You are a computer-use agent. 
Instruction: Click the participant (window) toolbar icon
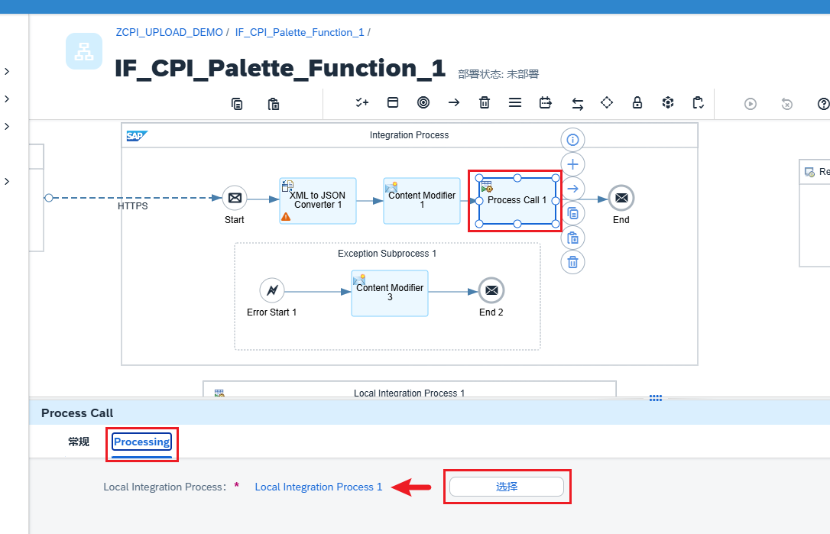393,102
